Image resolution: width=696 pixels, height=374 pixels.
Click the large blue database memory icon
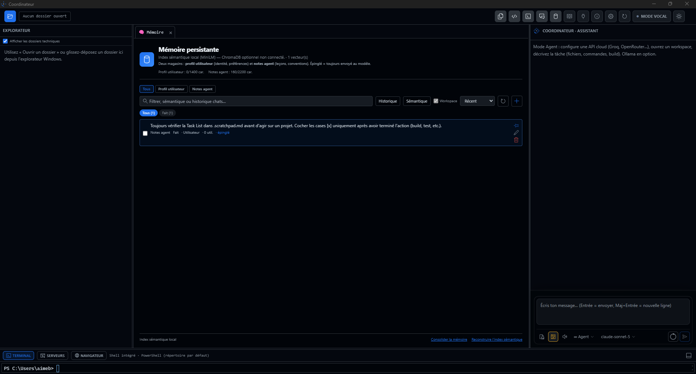(147, 59)
